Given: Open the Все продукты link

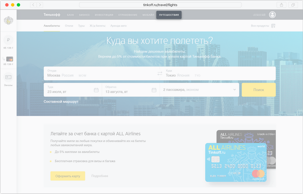Looking at the screenshot, I should (x=260, y=26).
